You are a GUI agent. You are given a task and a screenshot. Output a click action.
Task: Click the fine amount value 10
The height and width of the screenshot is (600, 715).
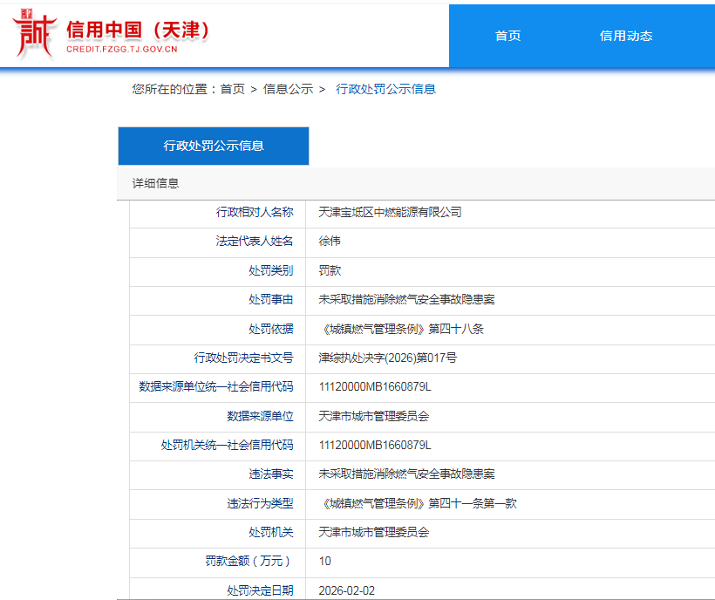point(325,561)
